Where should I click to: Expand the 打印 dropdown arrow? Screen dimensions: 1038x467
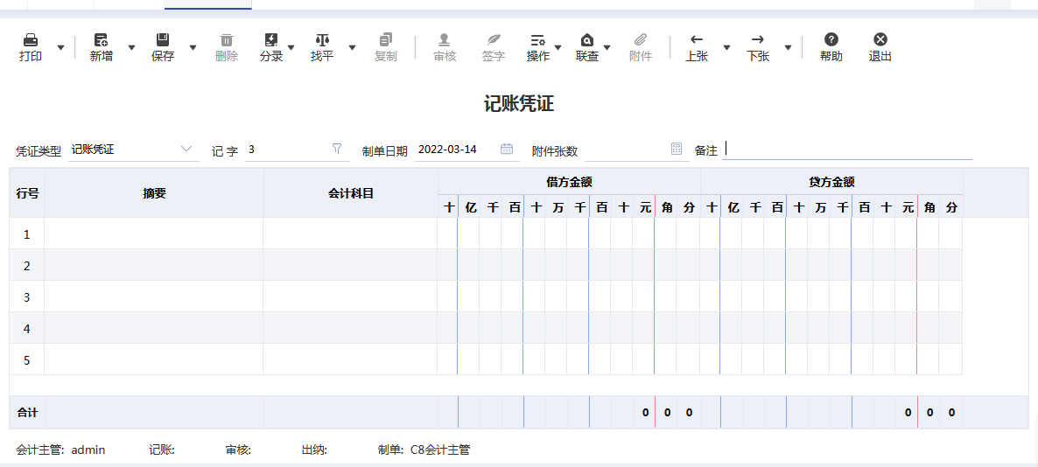click(x=60, y=47)
